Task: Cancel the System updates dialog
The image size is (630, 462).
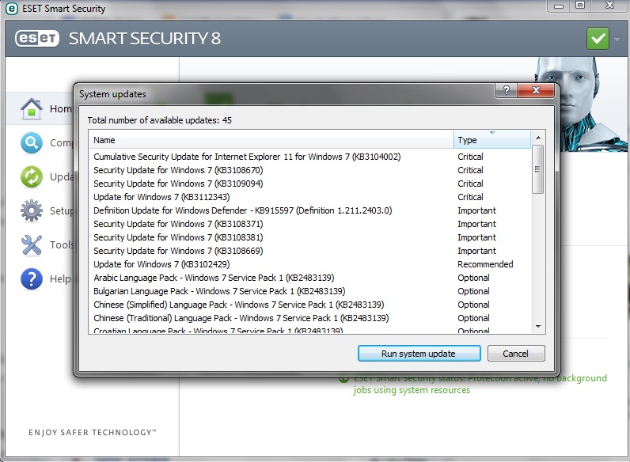Action: [516, 354]
